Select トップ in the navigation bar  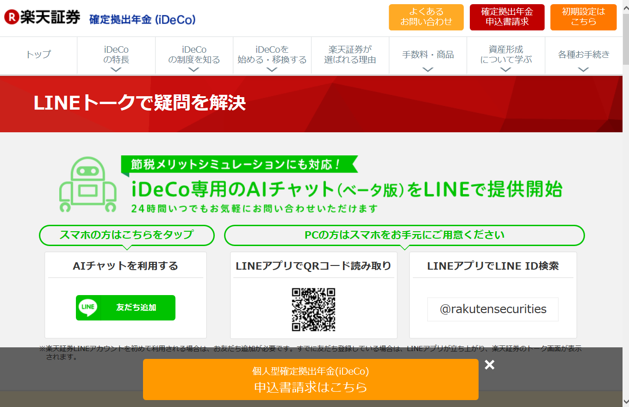click(x=38, y=55)
